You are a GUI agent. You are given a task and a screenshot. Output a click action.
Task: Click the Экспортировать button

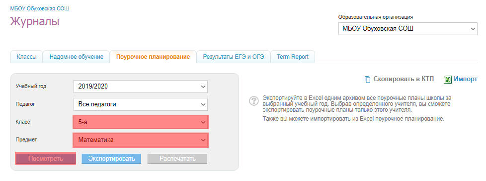(111, 159)
